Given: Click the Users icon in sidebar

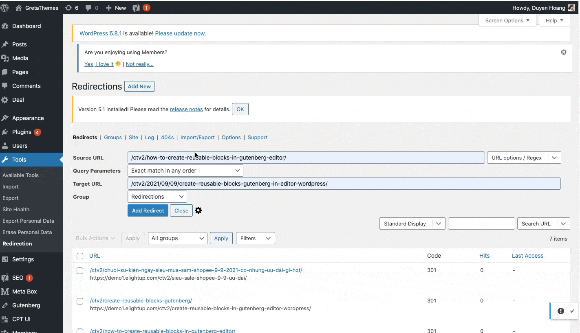Looking at the screenshot, I should point(5,146).
